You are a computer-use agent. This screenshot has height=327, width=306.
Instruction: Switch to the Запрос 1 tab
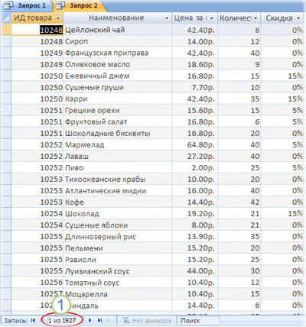27,5
